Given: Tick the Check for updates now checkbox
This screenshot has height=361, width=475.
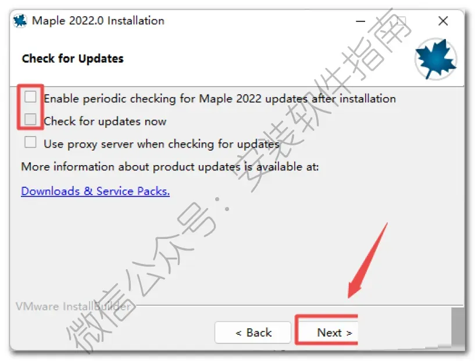Looking at the screenshot, I should click(x=30, y=119).
